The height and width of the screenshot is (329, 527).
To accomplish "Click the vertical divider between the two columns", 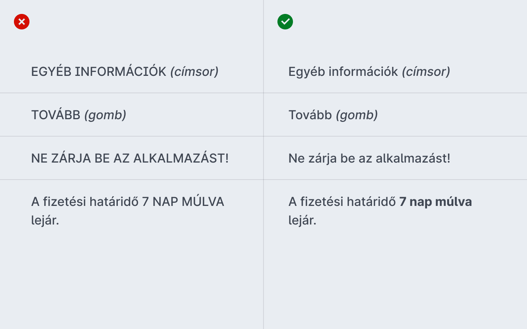I will click(x=263, y=164).
